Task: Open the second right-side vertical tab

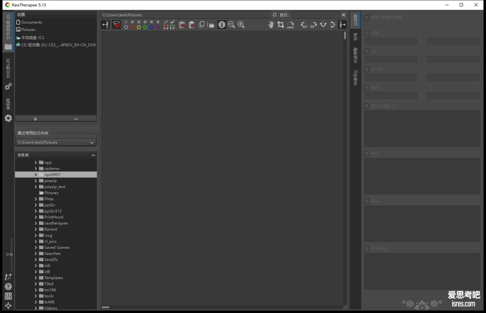Action: 355,37
